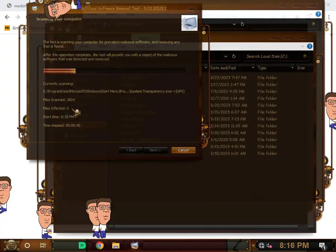Click the horizontal scrollbar in Explorer
336x252 pixels.
pyautogui.click(x=206, y=226)
